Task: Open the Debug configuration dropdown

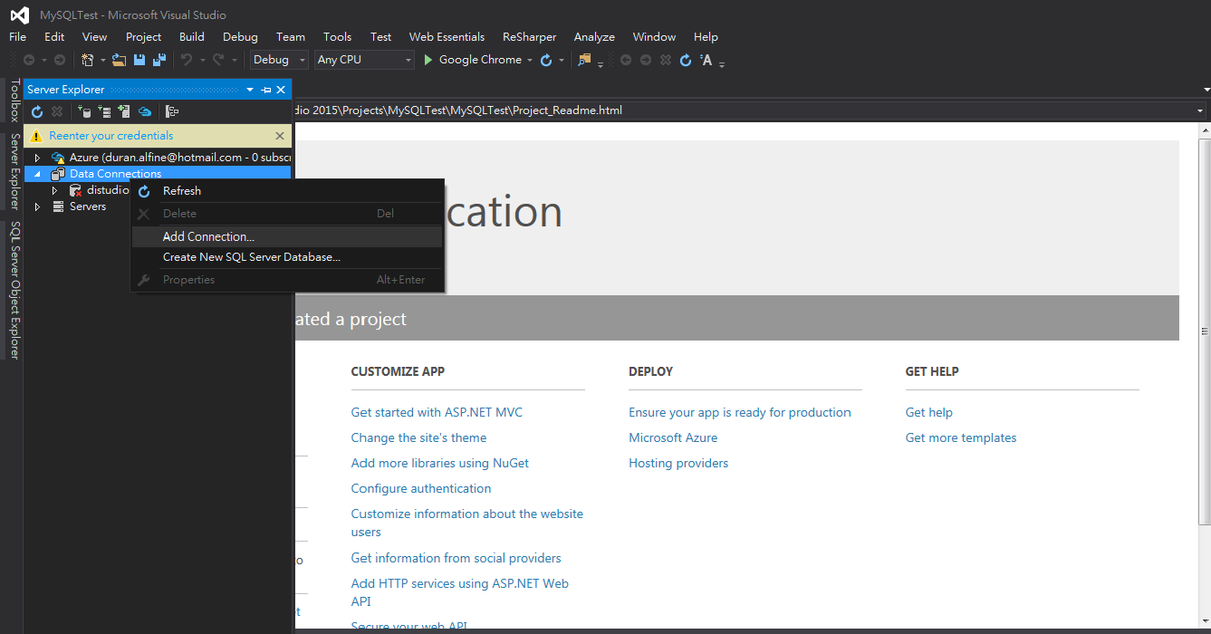Action: point(279,60)
